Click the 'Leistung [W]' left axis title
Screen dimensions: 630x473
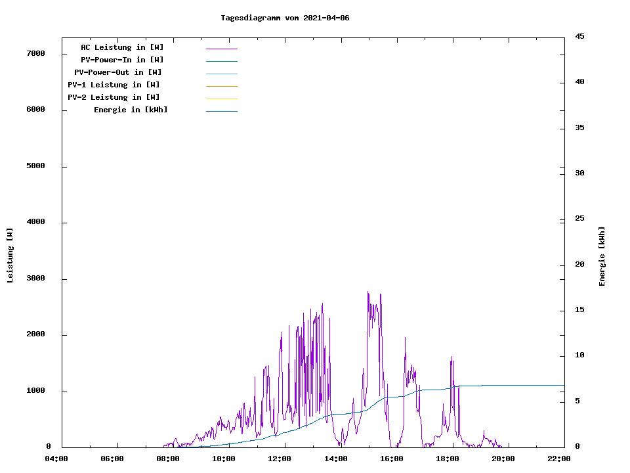point(10,256)
